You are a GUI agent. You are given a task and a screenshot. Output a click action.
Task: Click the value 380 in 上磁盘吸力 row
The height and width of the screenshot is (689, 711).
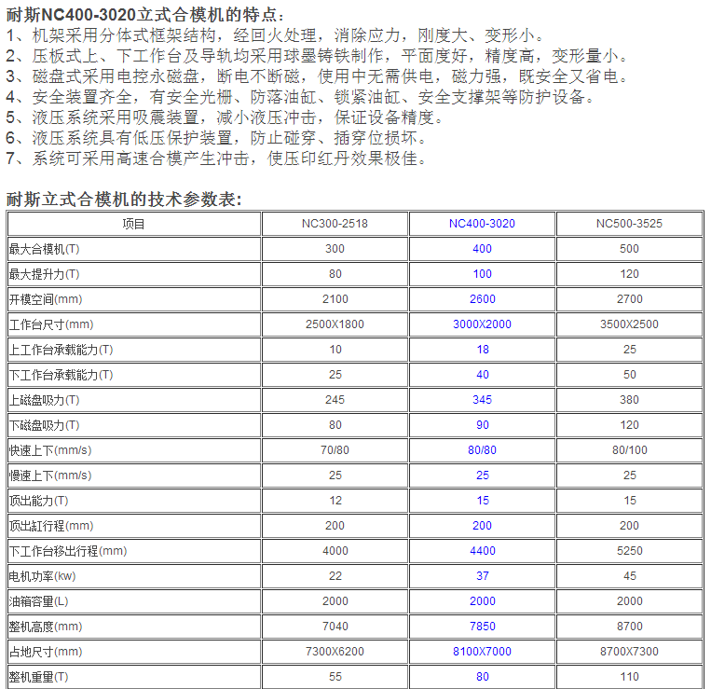coord(629,400)
